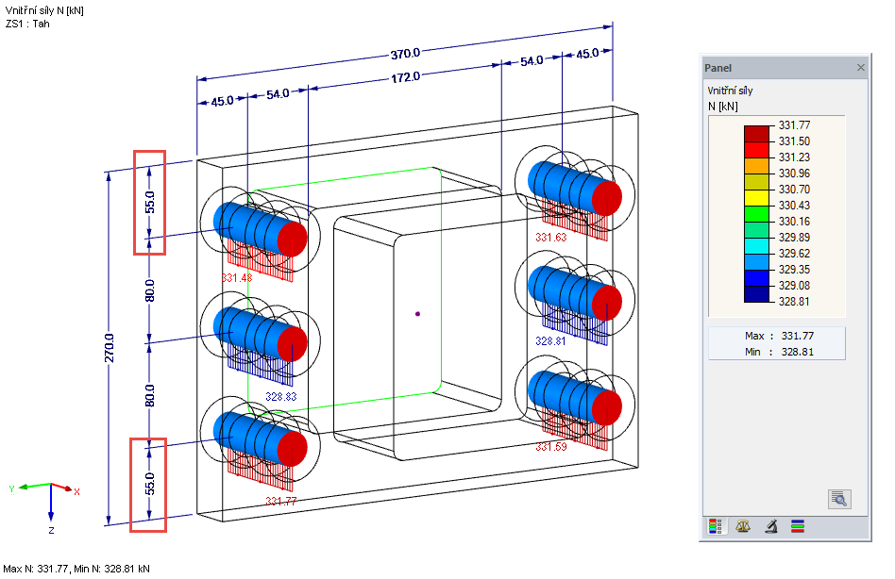Click the legend value 329.35

[x=794, y=269]
